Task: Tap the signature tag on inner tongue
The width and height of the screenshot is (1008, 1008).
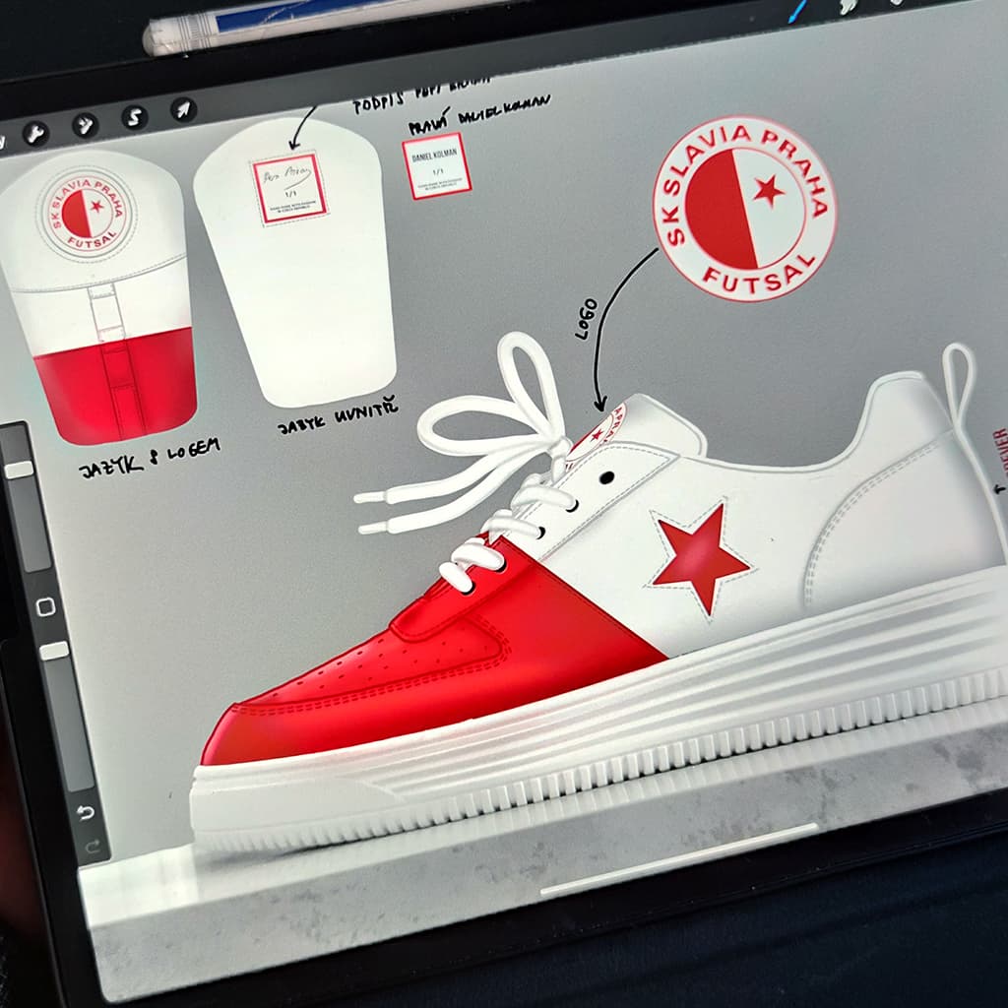Action: pos(288,189)
